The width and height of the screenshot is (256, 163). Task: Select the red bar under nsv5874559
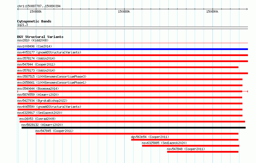click(x=130, y=97)
